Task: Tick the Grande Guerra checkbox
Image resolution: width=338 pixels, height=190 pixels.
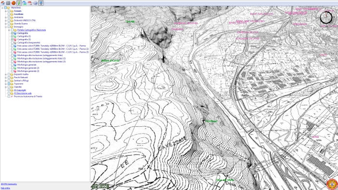Action: coord(9,24)
